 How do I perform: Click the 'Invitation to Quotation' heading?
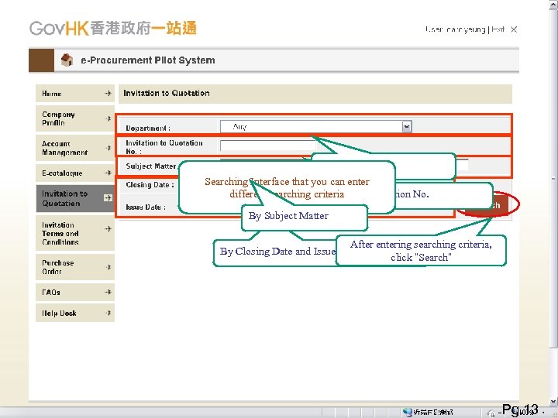166,93
